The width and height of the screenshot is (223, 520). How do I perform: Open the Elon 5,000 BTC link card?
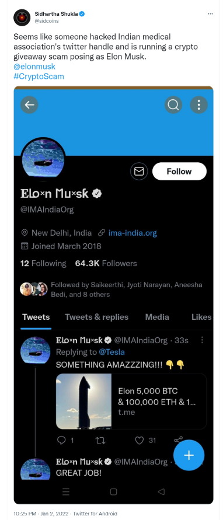pos(131,402)
